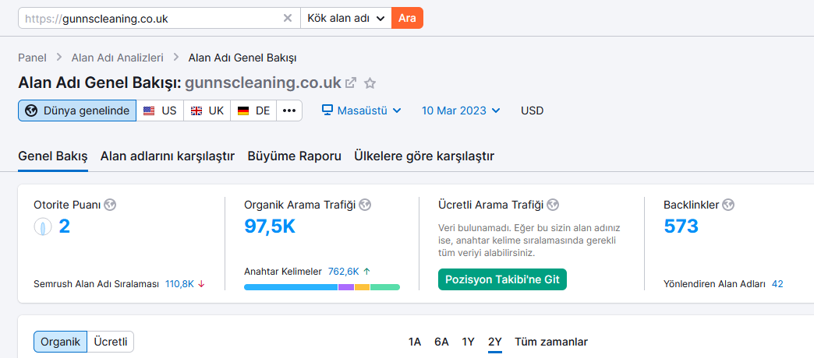Screen dimensions: 814x358
Task: Click the German flag icon
Action: click(x=243, y=111)
